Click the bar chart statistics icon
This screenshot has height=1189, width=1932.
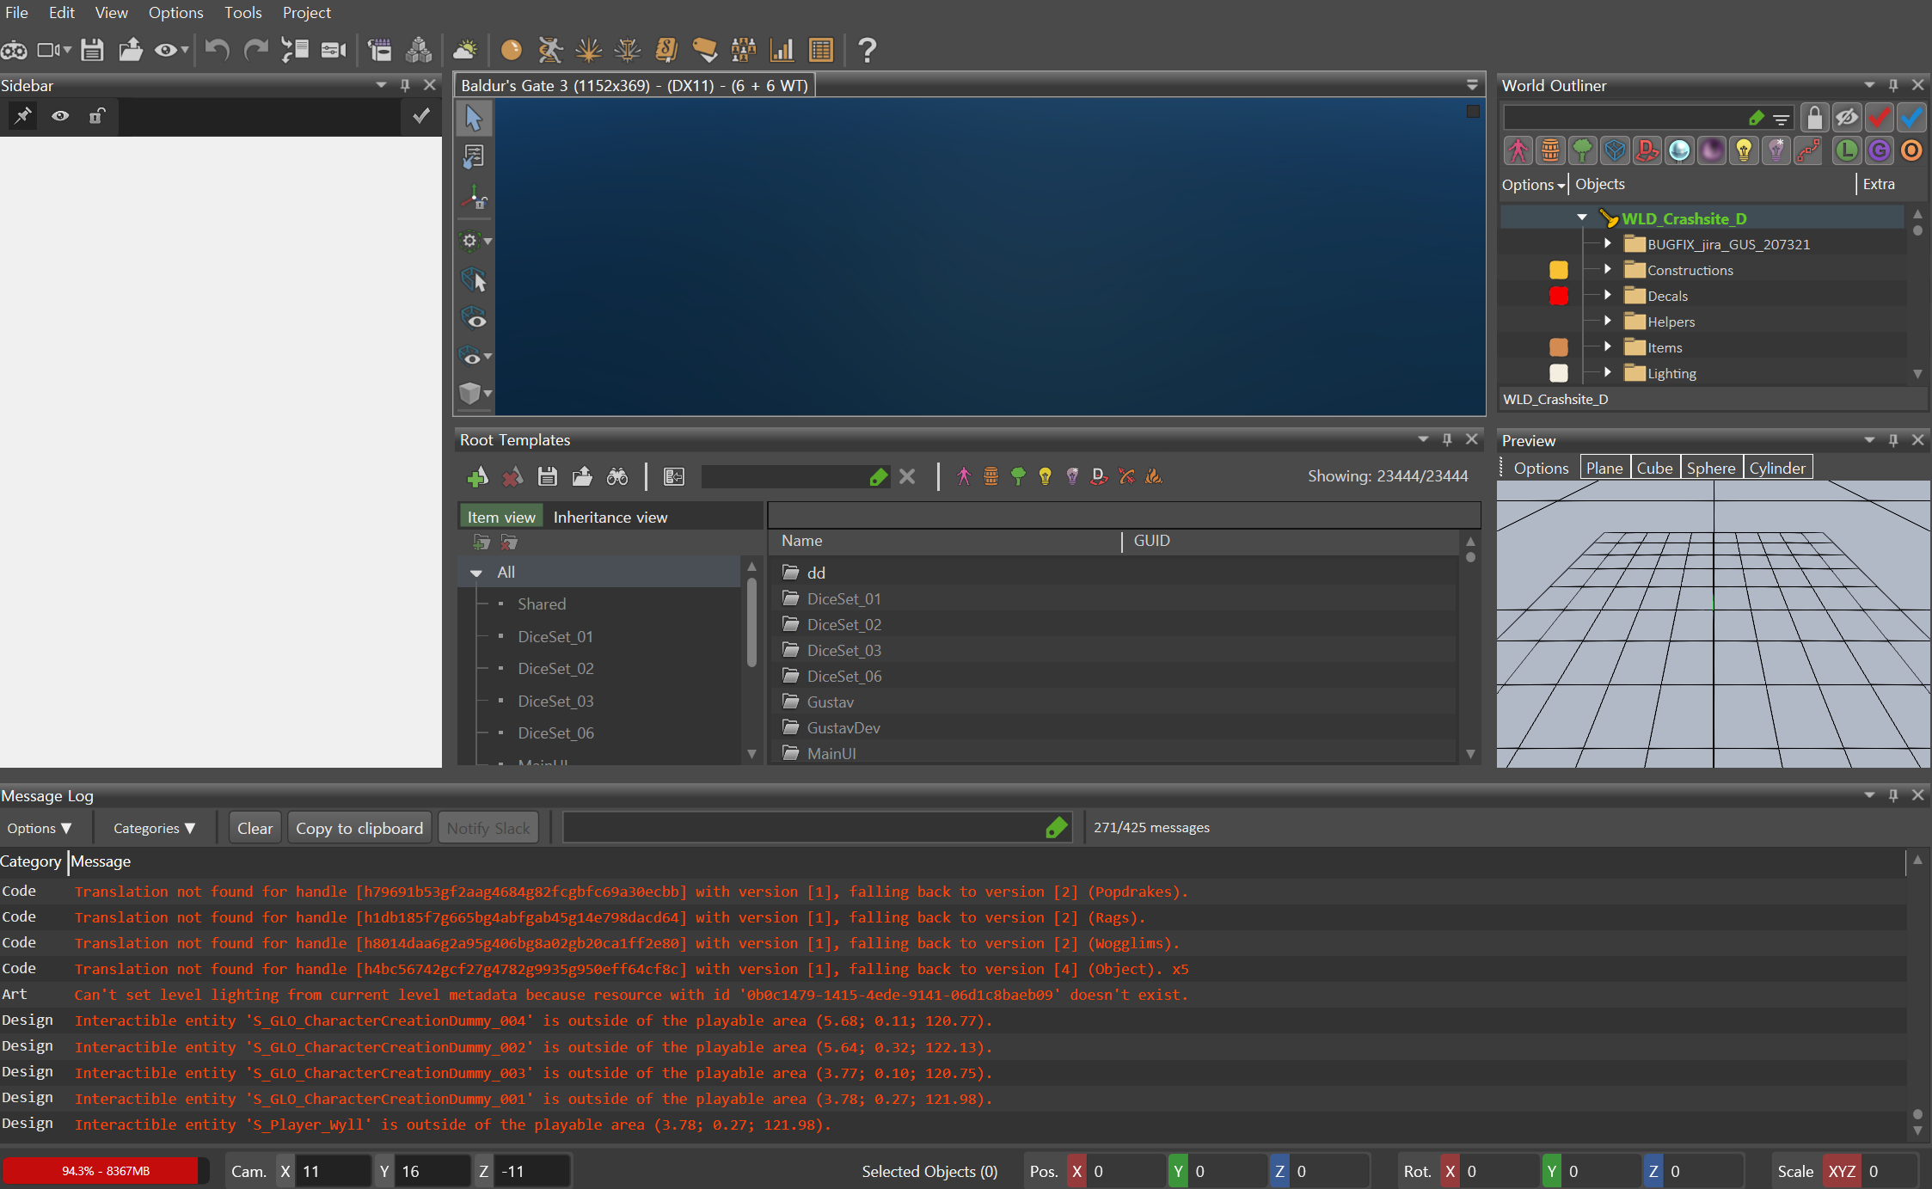pyautogui.click(x=782, y=50)
